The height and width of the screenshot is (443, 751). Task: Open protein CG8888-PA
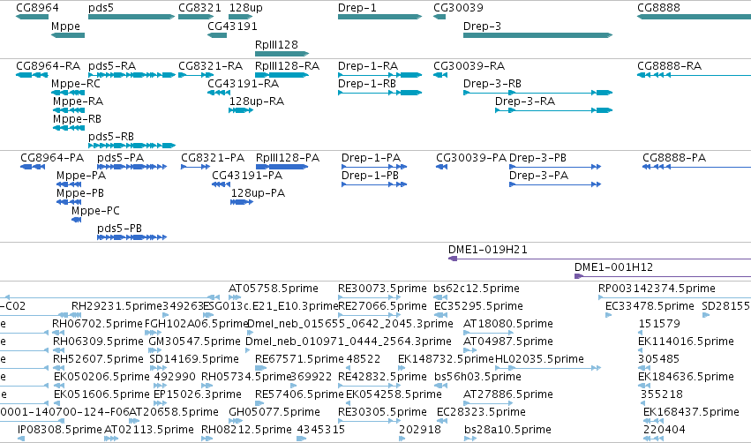(697, 167)
